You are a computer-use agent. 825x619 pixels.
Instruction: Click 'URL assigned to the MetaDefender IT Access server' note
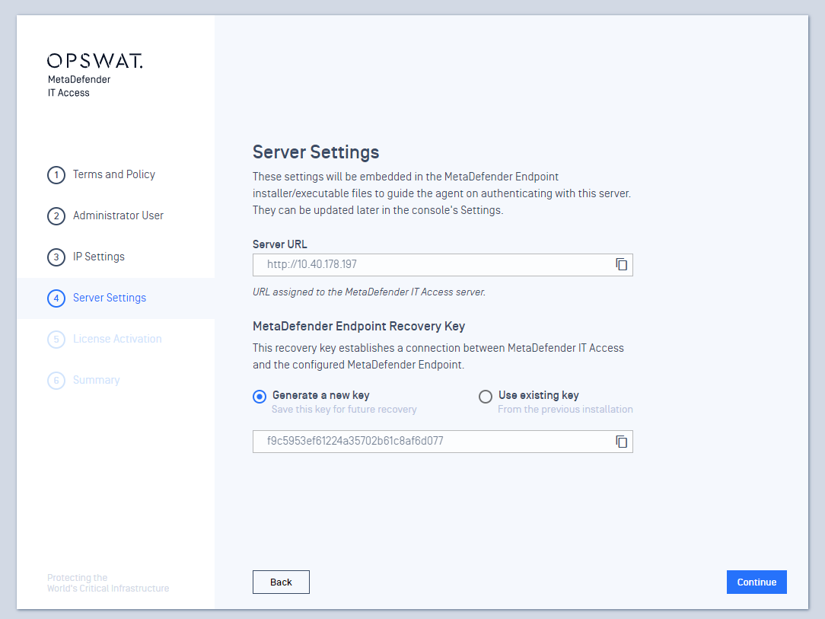[x=369, y=292]
